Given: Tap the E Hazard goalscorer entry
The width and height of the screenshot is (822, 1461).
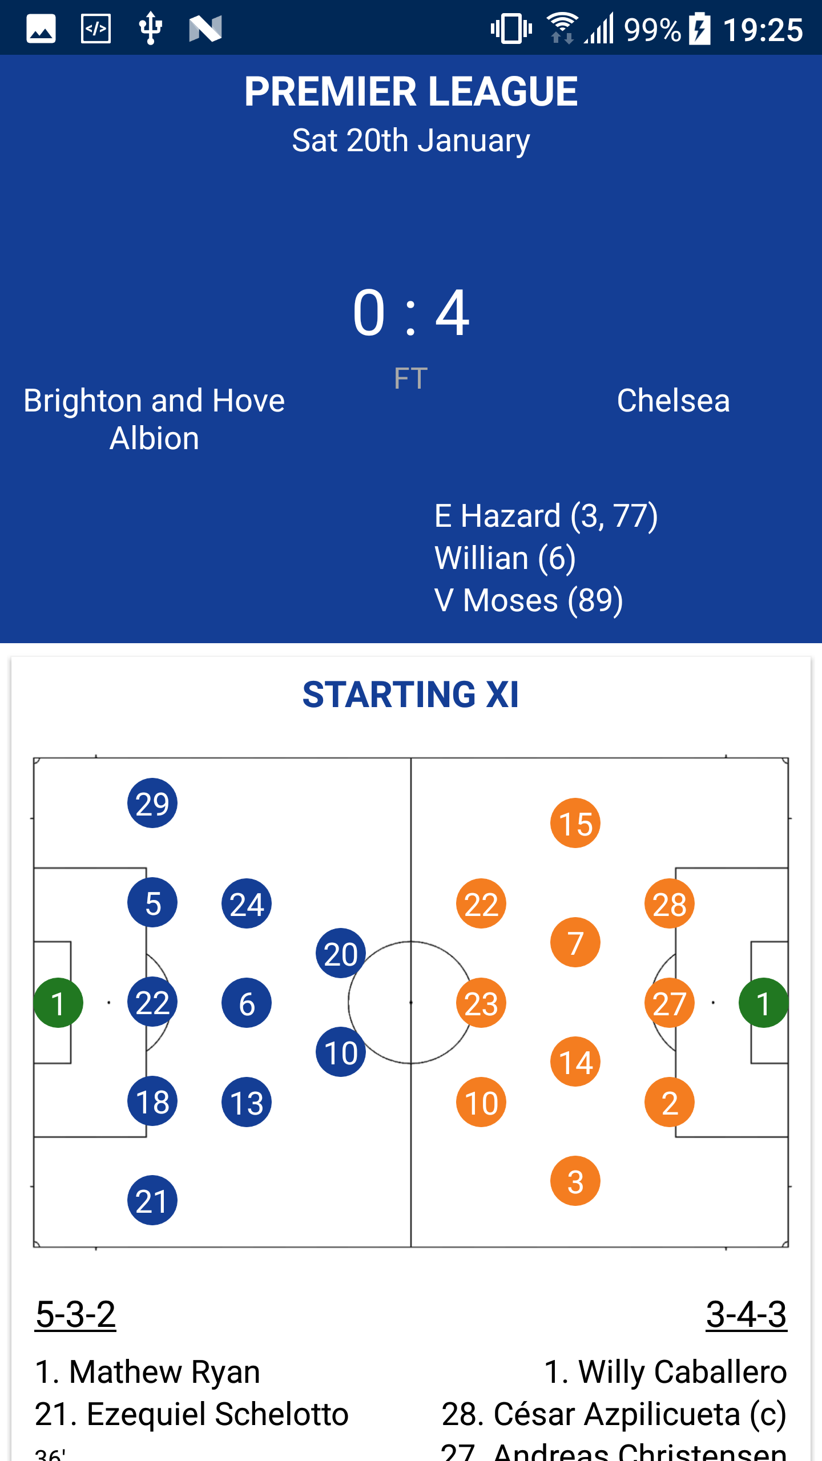Looking at the screenshot, I should (546, 516).
